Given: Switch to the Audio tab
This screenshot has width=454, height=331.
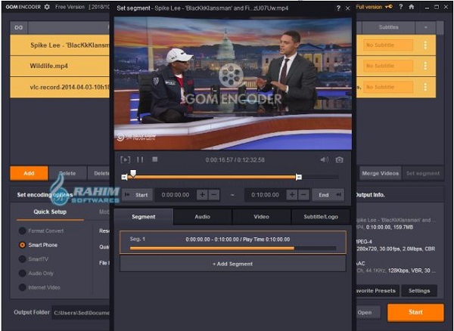Looking at the screenshot, I should tap(202, 217).
